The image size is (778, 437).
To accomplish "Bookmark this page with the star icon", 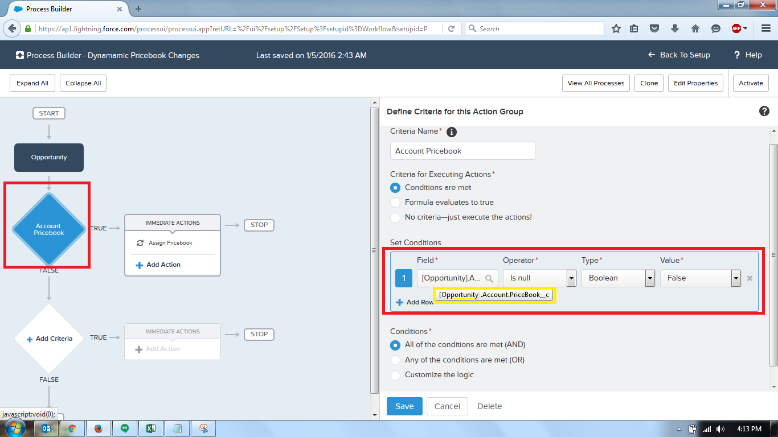I will pyautogui.click(x=616, y=28).
